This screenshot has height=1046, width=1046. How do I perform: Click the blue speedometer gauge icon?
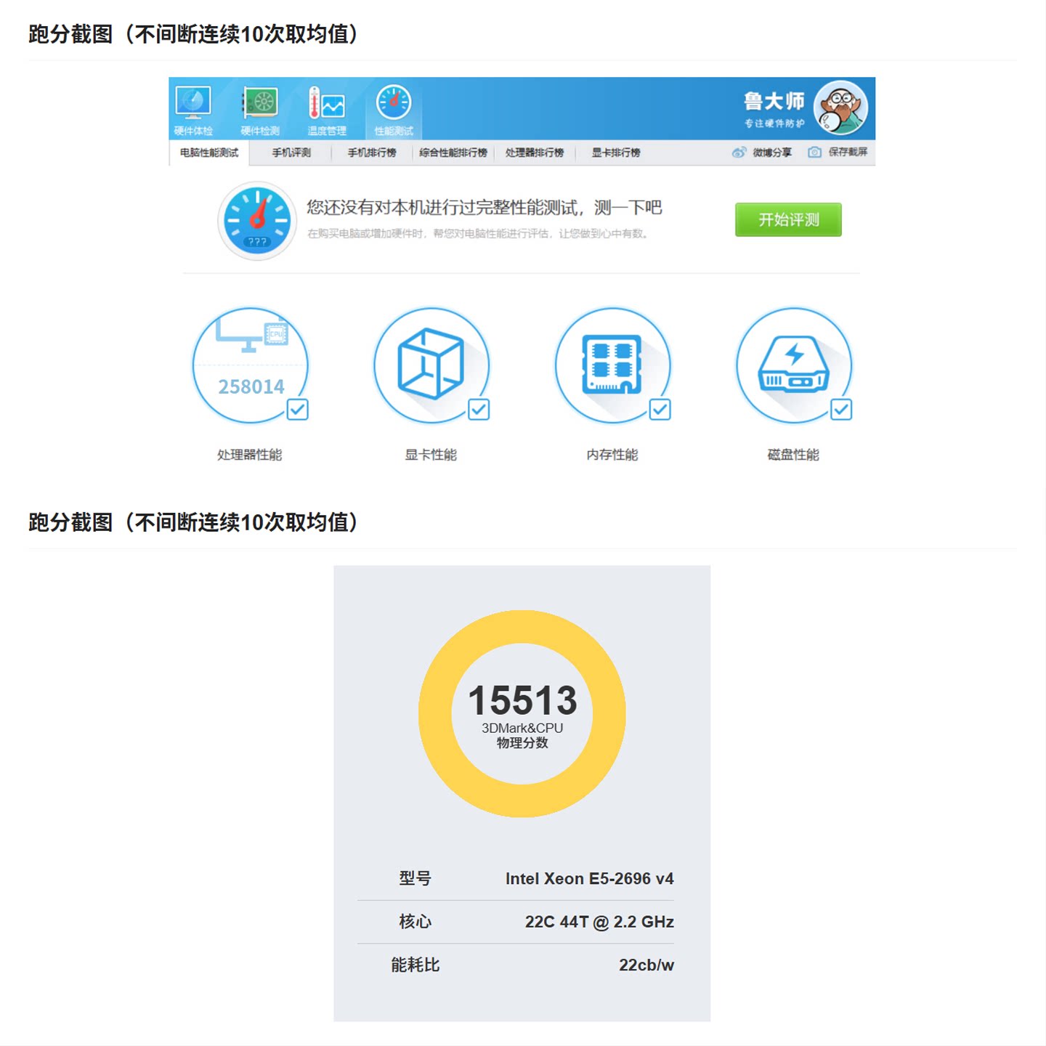point(257,220)
